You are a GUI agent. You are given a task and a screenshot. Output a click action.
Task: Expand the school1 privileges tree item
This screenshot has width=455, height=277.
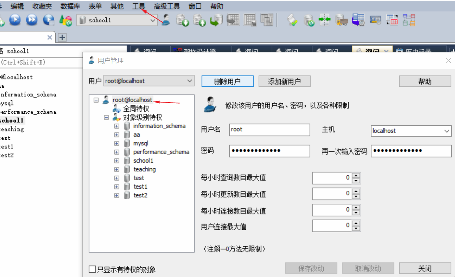[116, 160]
